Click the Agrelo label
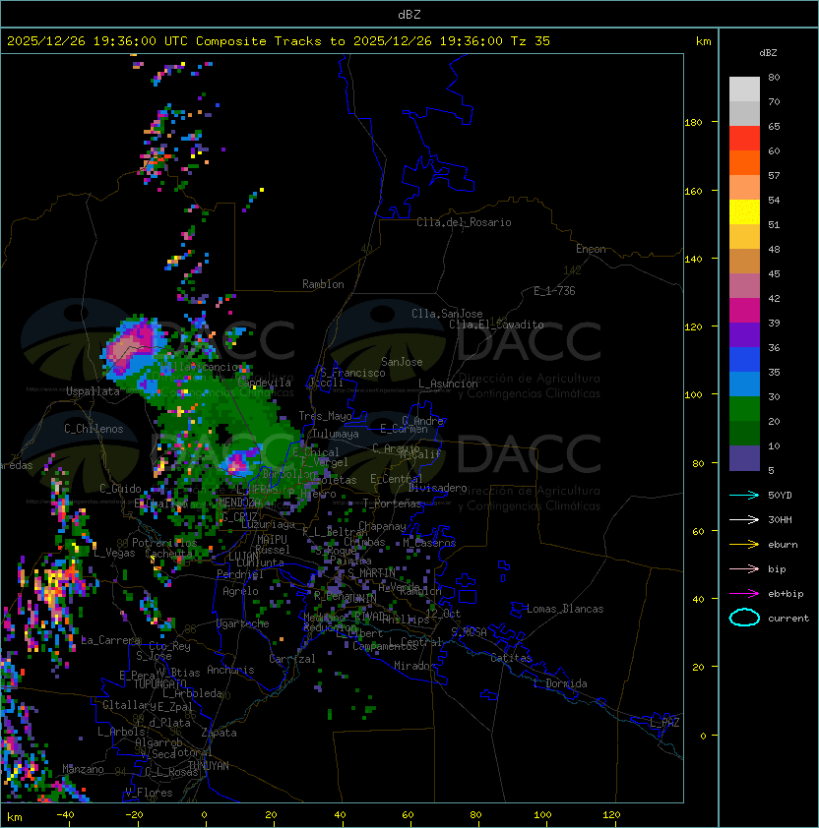Screen dimensions: 819x828 [240, 591]
